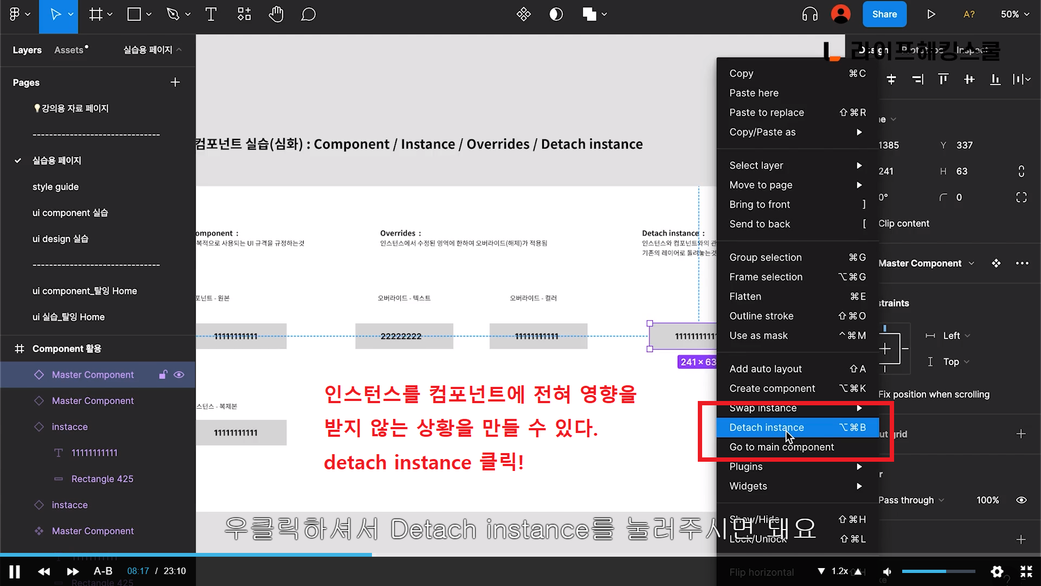Click the Present play icon

pos(931,15)
